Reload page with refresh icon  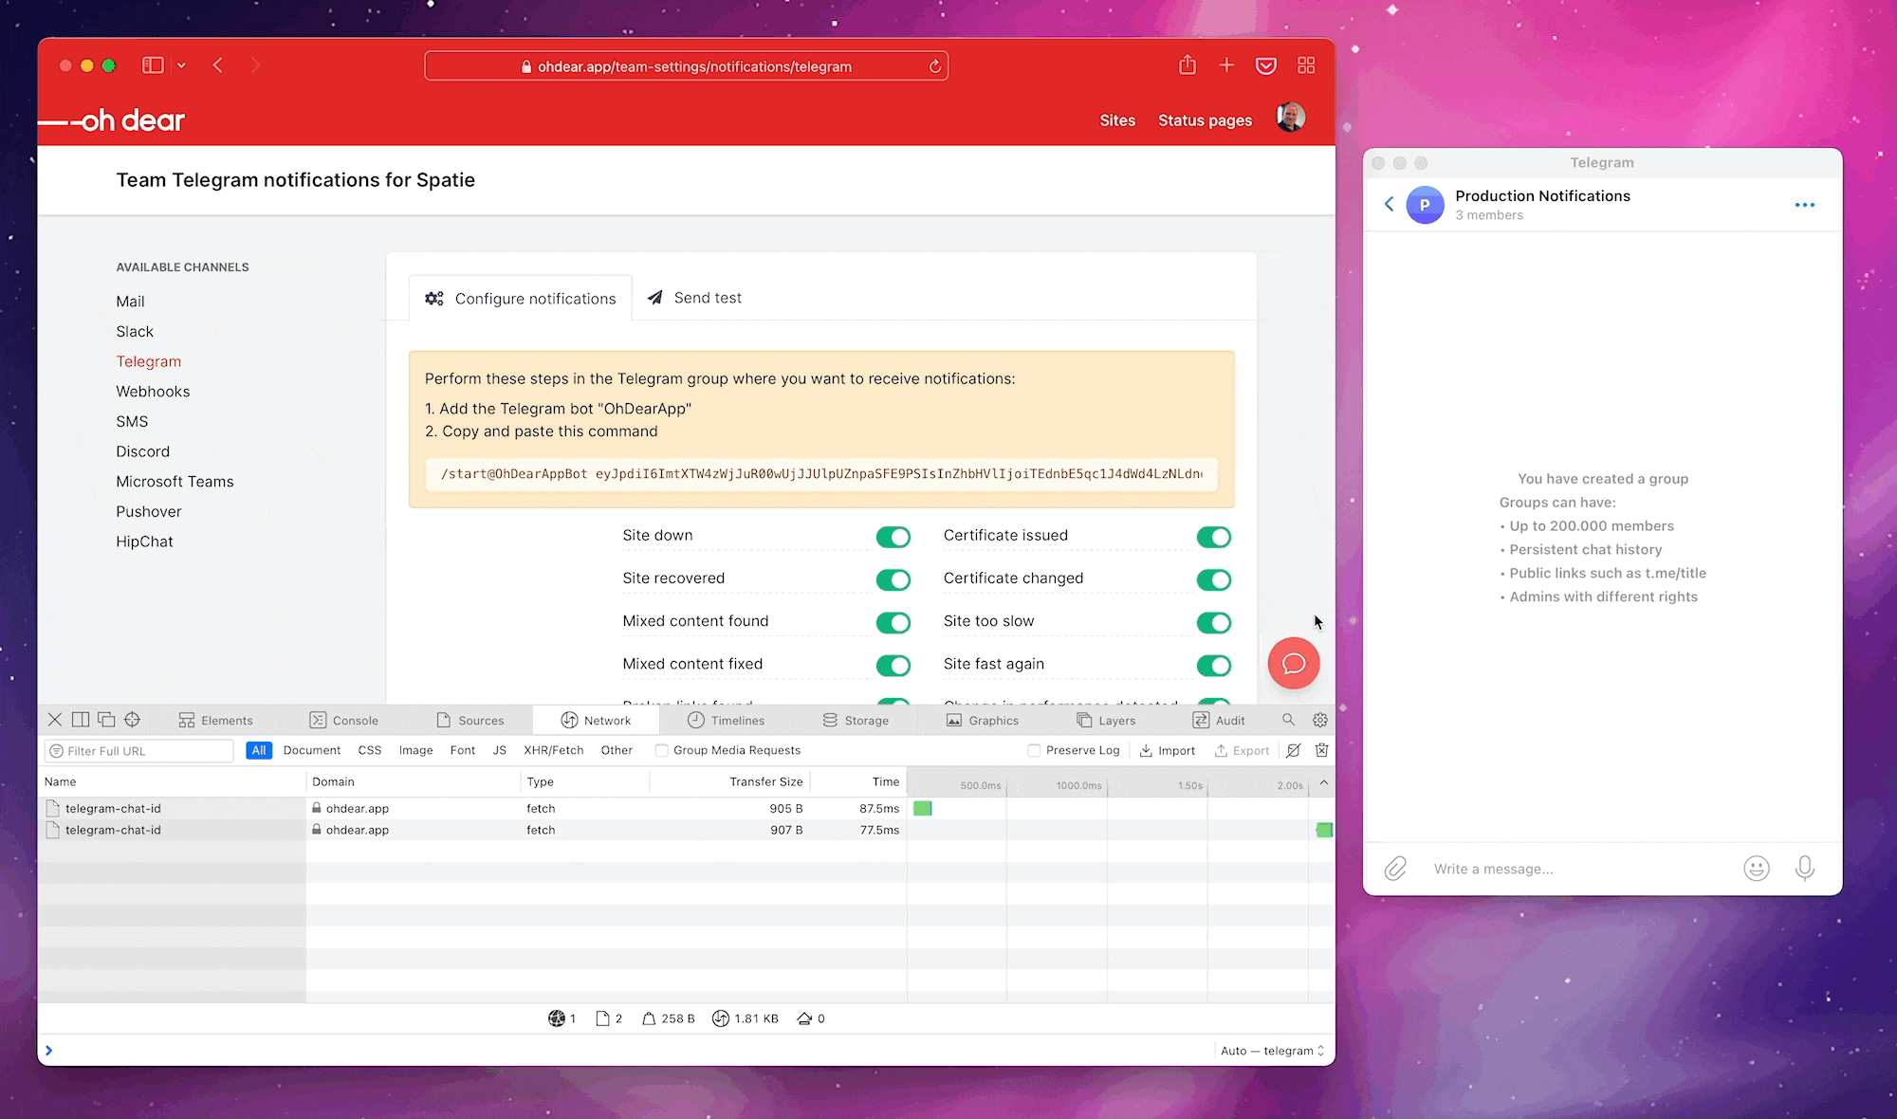934,66
